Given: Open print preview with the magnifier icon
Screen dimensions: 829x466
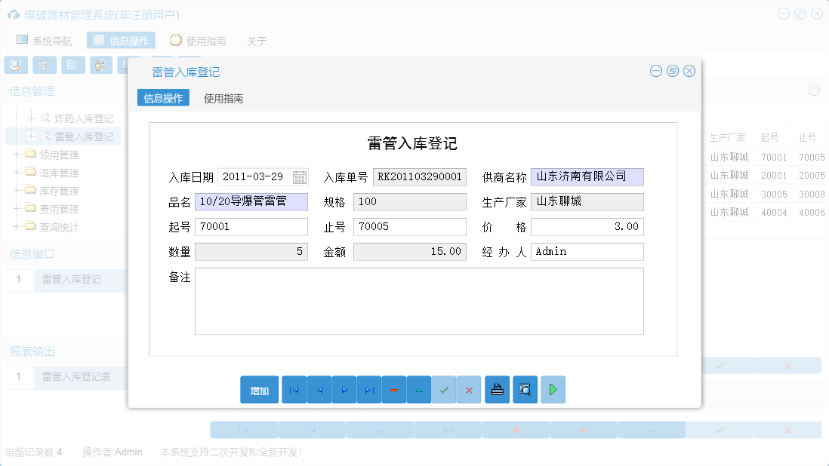Looking at the screenshot, I should point(524,390).
